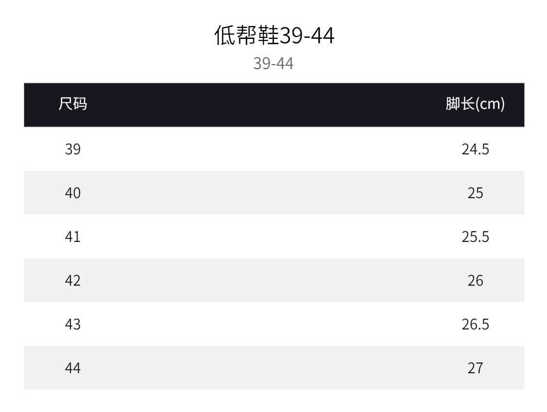Screen dimensions: 547x412
Task: Click the 27 foot length value
Action: coord(475,368)
